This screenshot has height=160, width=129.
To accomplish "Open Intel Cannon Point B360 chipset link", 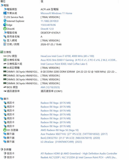I will pos(64,64).
